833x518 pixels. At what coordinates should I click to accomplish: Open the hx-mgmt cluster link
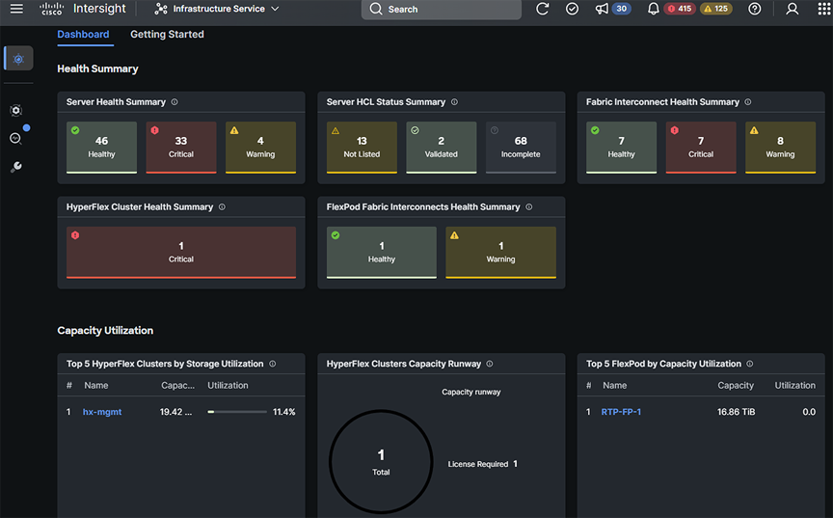pos(102,412)
